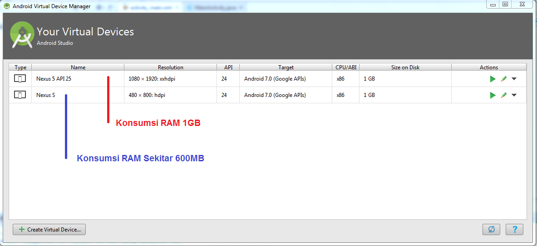The height and width of the screenshot is (246, 537).
Task: Click the 1080 × 1920: xxhdpi resolution cell
Action: tap(171, 79)
